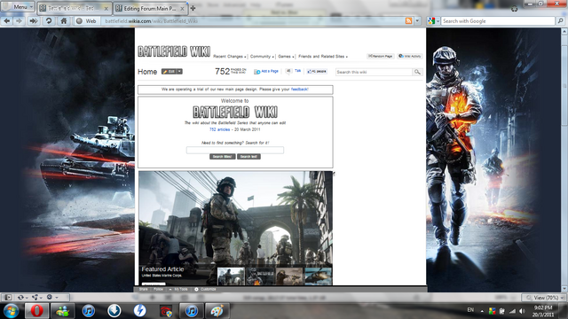Click the Random Page button
This screenshot has width=568, height=319.
381,56
